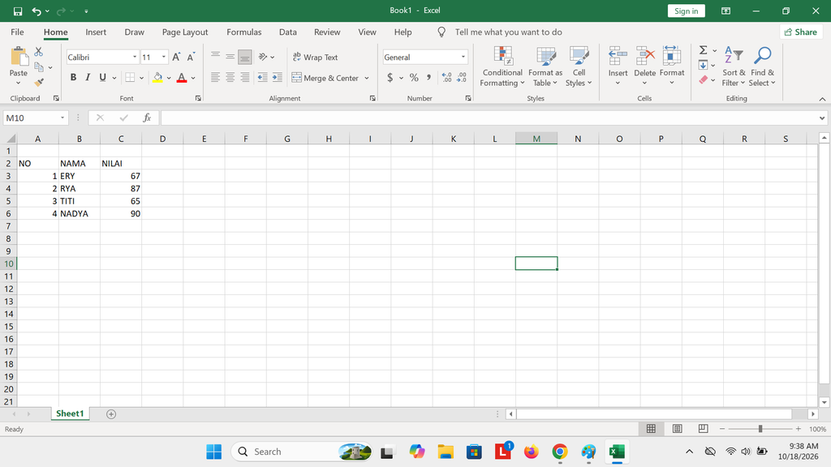The width and height of the screenshot is (831, 467).
Task: Increase the cell indent
Action: tap(278, 78)
